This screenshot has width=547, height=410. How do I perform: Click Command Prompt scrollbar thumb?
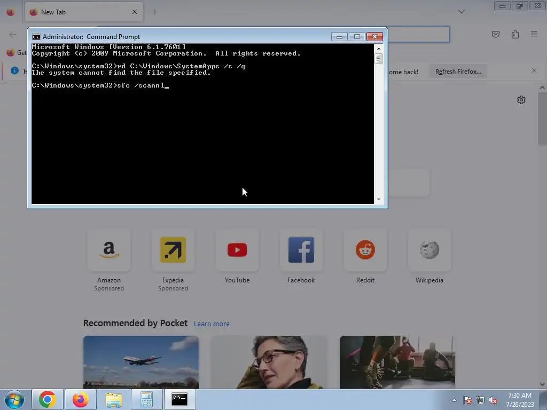379,59
